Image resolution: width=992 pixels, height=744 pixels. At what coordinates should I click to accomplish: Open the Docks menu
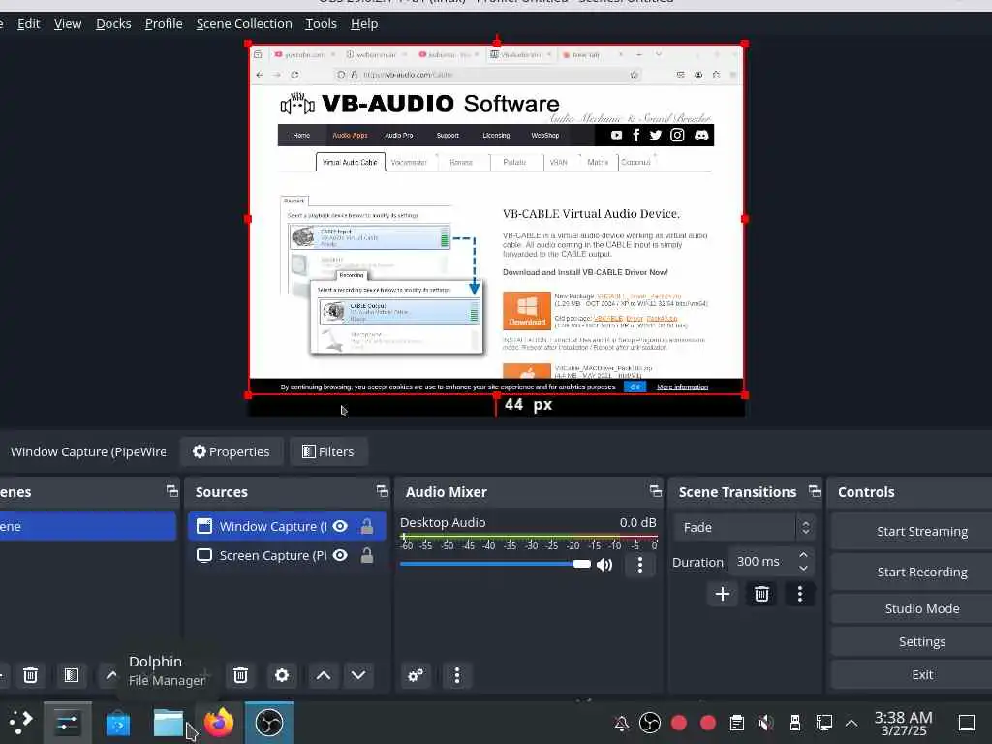[113, 24]
